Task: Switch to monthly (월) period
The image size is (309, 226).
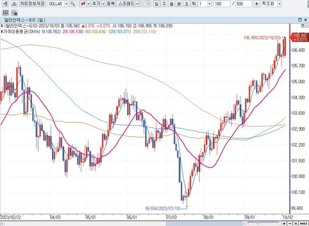Action: click(171, 4)
